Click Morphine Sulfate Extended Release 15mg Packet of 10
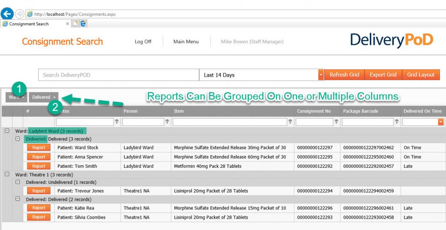The height and width of the screenshot is (230, 446). pos(230,208)
